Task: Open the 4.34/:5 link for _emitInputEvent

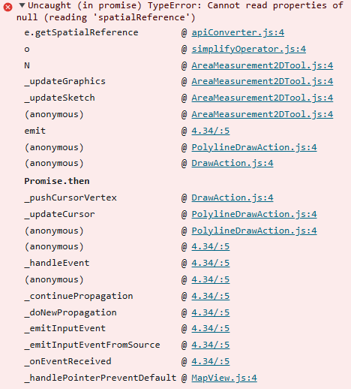Action: tap(211, 328)
